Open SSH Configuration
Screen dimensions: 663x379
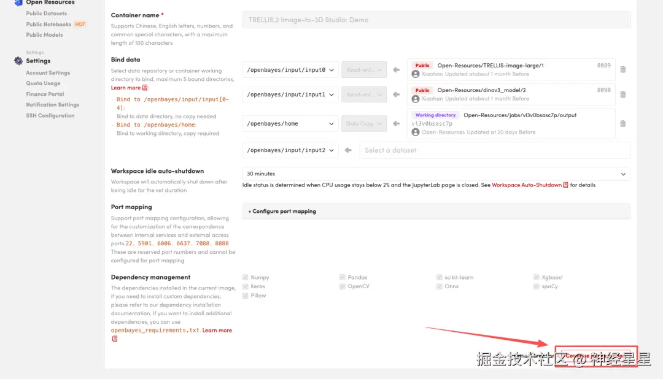coord(50,115)
